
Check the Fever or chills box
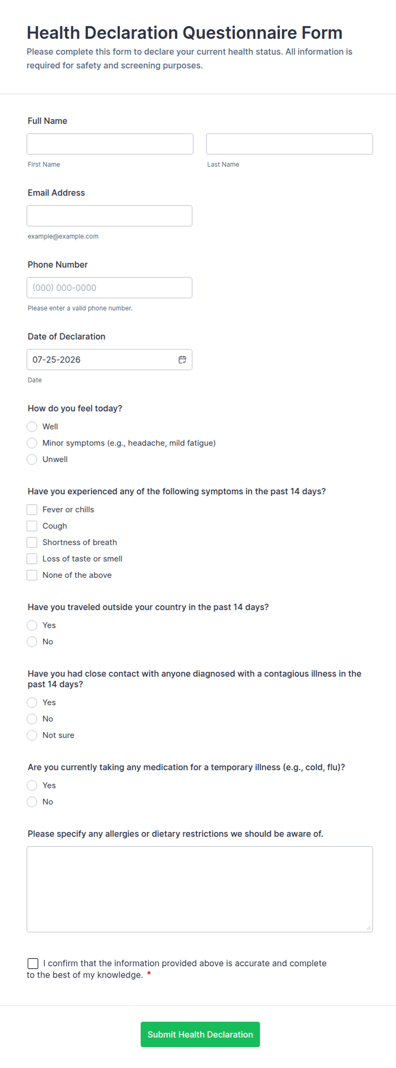pos(32,510)
